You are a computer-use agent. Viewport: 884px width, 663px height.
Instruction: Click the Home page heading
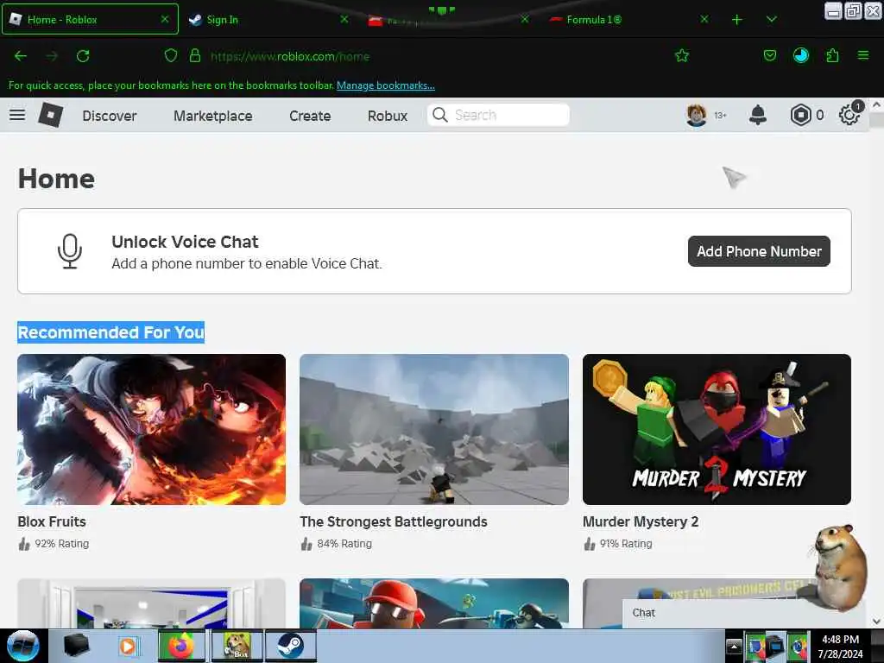coord(56,179)
